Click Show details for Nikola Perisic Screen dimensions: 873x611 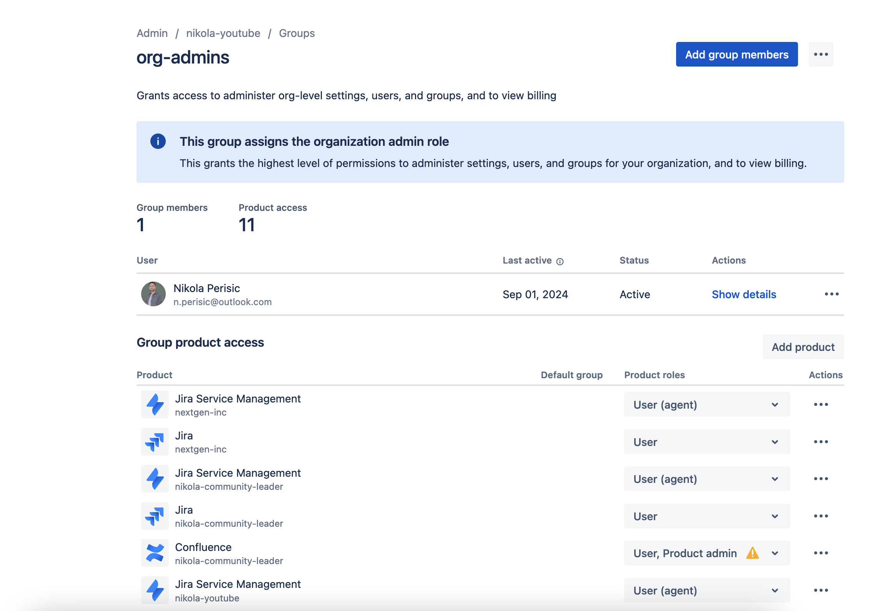pos(744,294)
